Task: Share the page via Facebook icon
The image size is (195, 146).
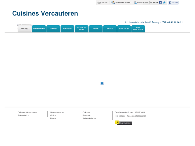Action: tap(160, 2)
